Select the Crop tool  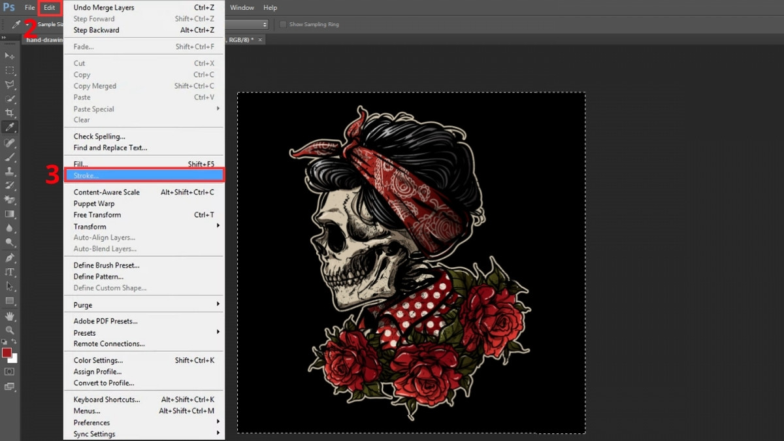tap(10, 113)
